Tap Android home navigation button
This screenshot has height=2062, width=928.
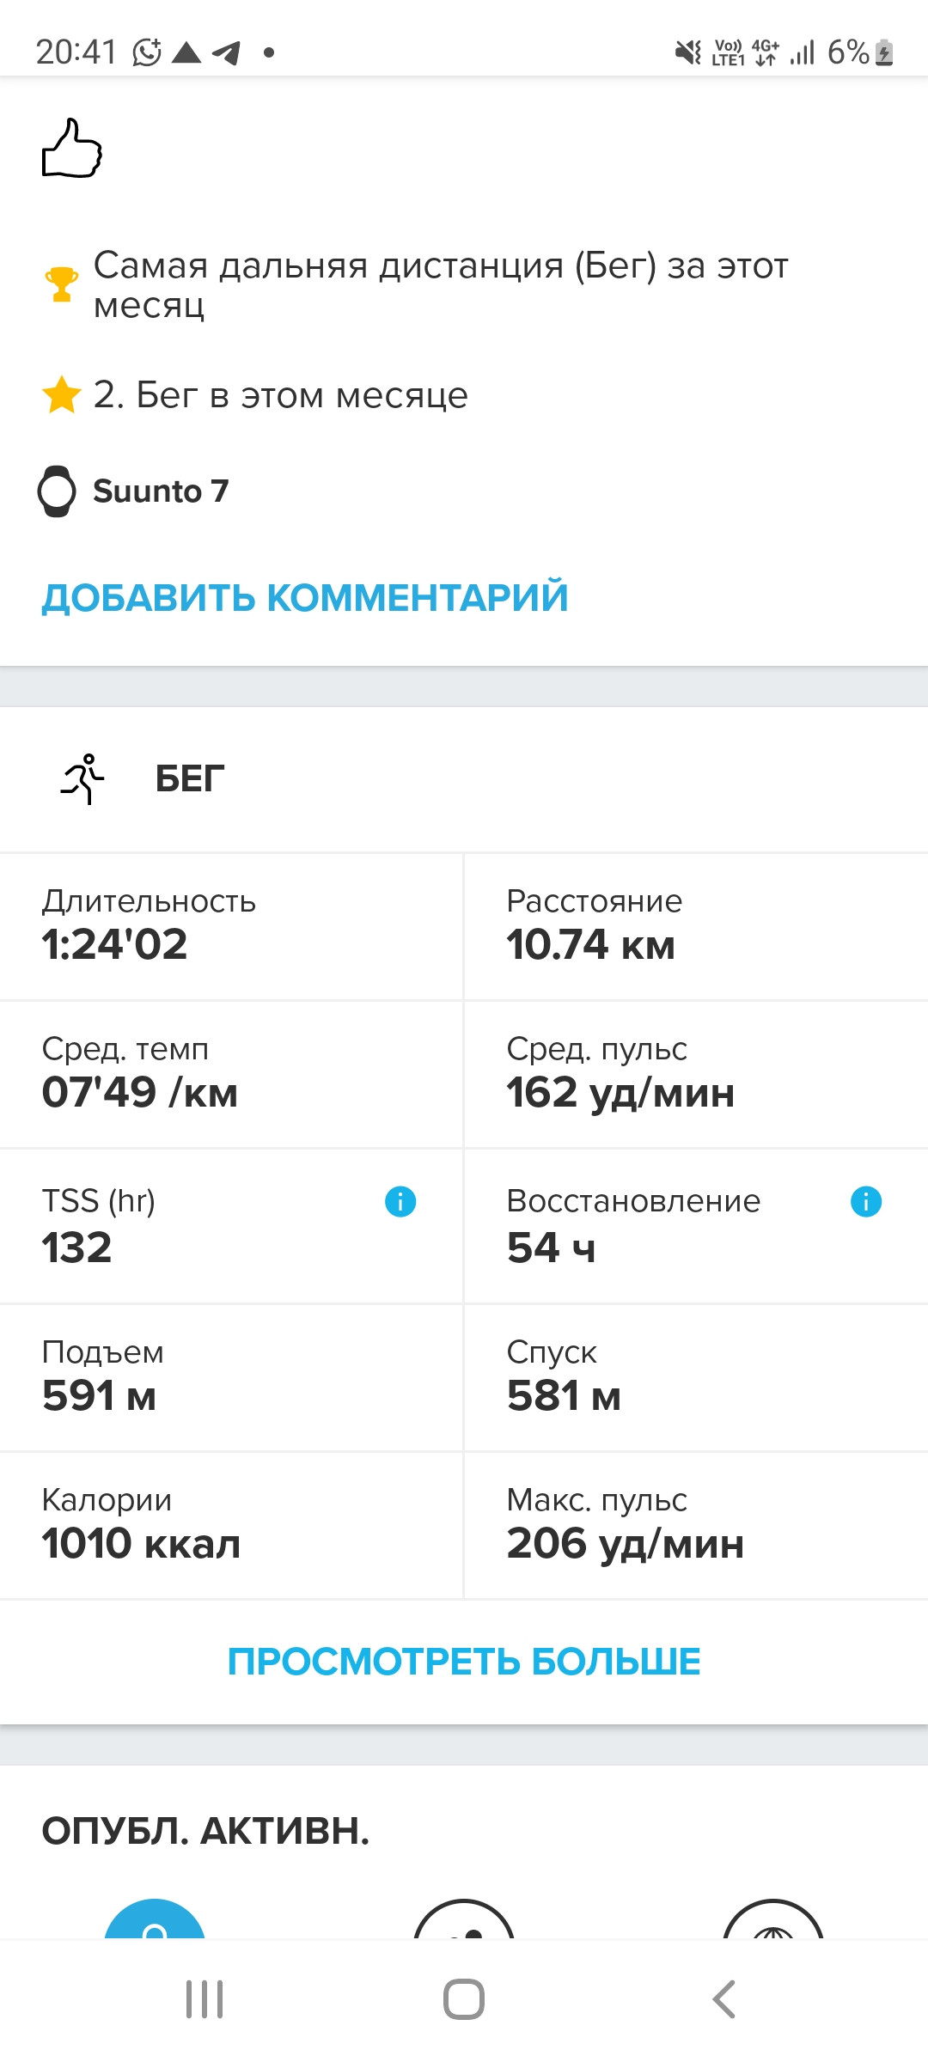[464, 1999]
